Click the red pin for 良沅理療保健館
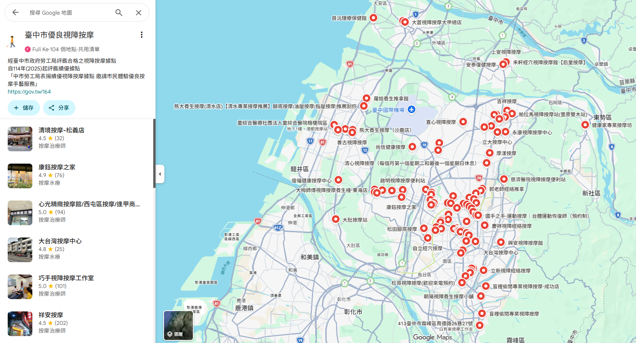The image size is (636, 343). pyautogui.click(x=373, y=18)
